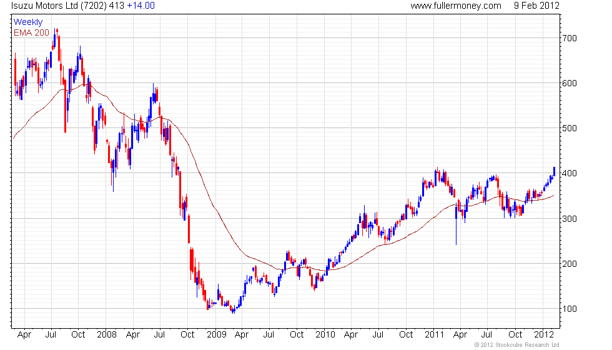
Task: Click the 2010 time axis marker
Action: pos(325,335)
